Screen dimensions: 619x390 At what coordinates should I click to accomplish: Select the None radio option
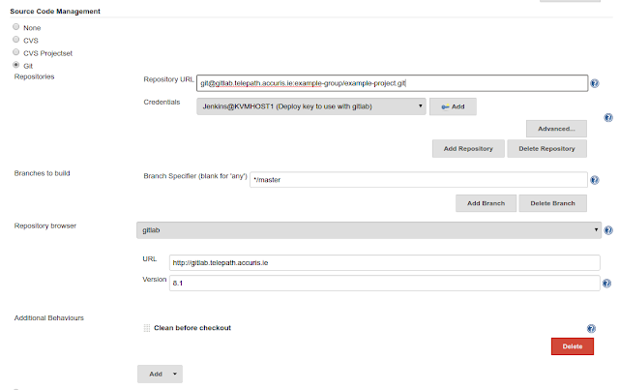(x=16, y=27)
